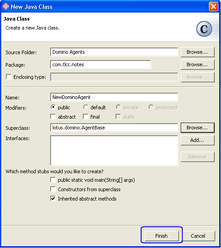Uncheck Inherited abstract methods checkbox

pyautogui.click(x=53, y=198)
